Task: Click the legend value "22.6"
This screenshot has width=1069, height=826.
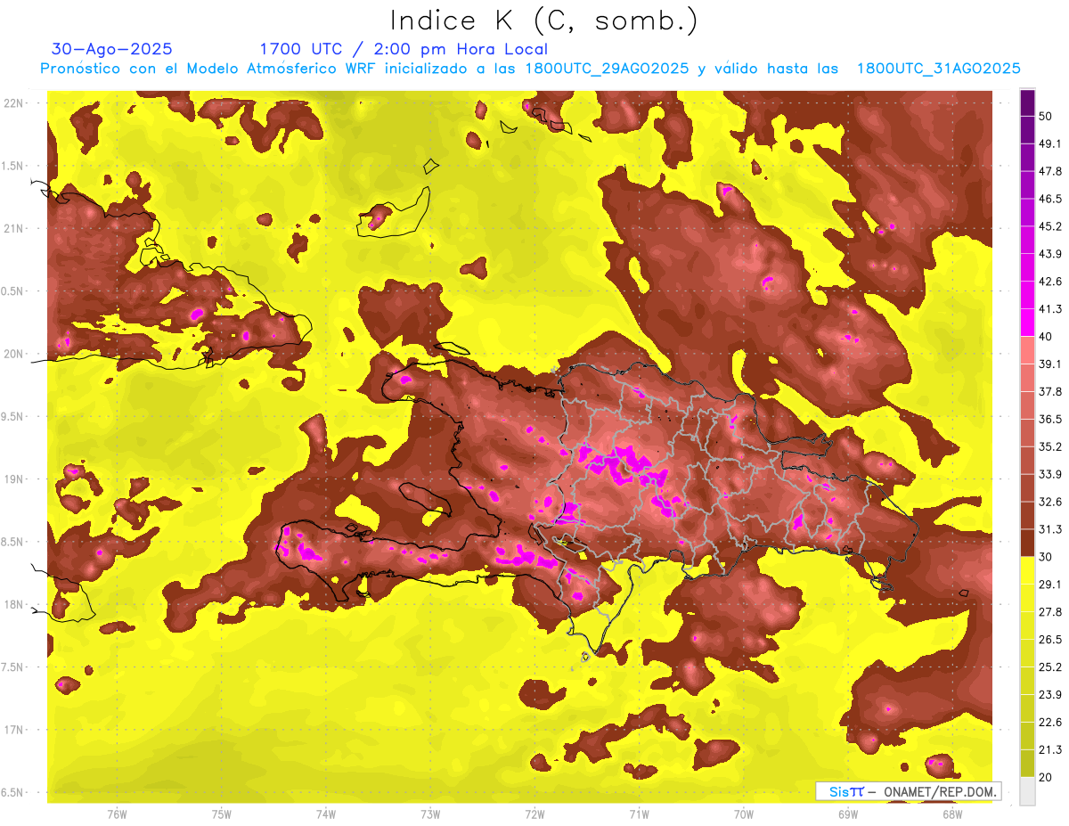Action: pyautogui.click(x=1050, y=723)
